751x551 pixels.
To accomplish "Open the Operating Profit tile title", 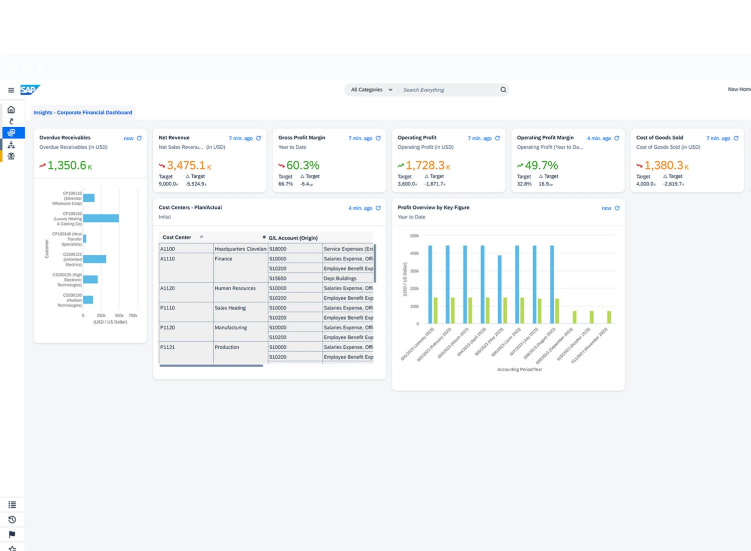I will pyautogui.click(x=417, y=138).
